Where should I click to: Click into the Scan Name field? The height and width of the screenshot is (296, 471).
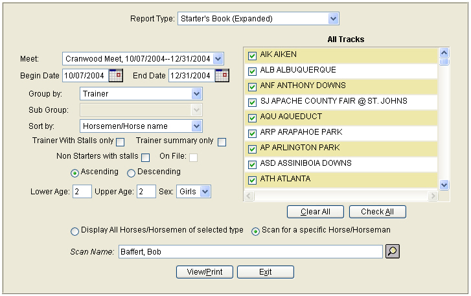point(251,251)
